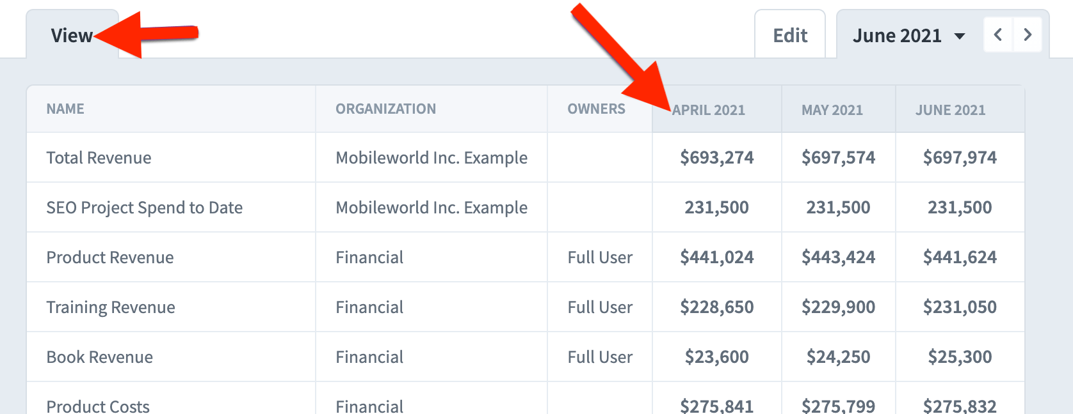Image resolution: width=1073 pixels, height=414 pixels.
Task: Select the APRIL 2021 column header
Action: click(709, 110)
